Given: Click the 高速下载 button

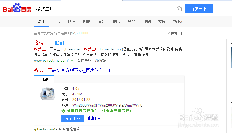Looking at the screenshot, I should coord(73,119).
